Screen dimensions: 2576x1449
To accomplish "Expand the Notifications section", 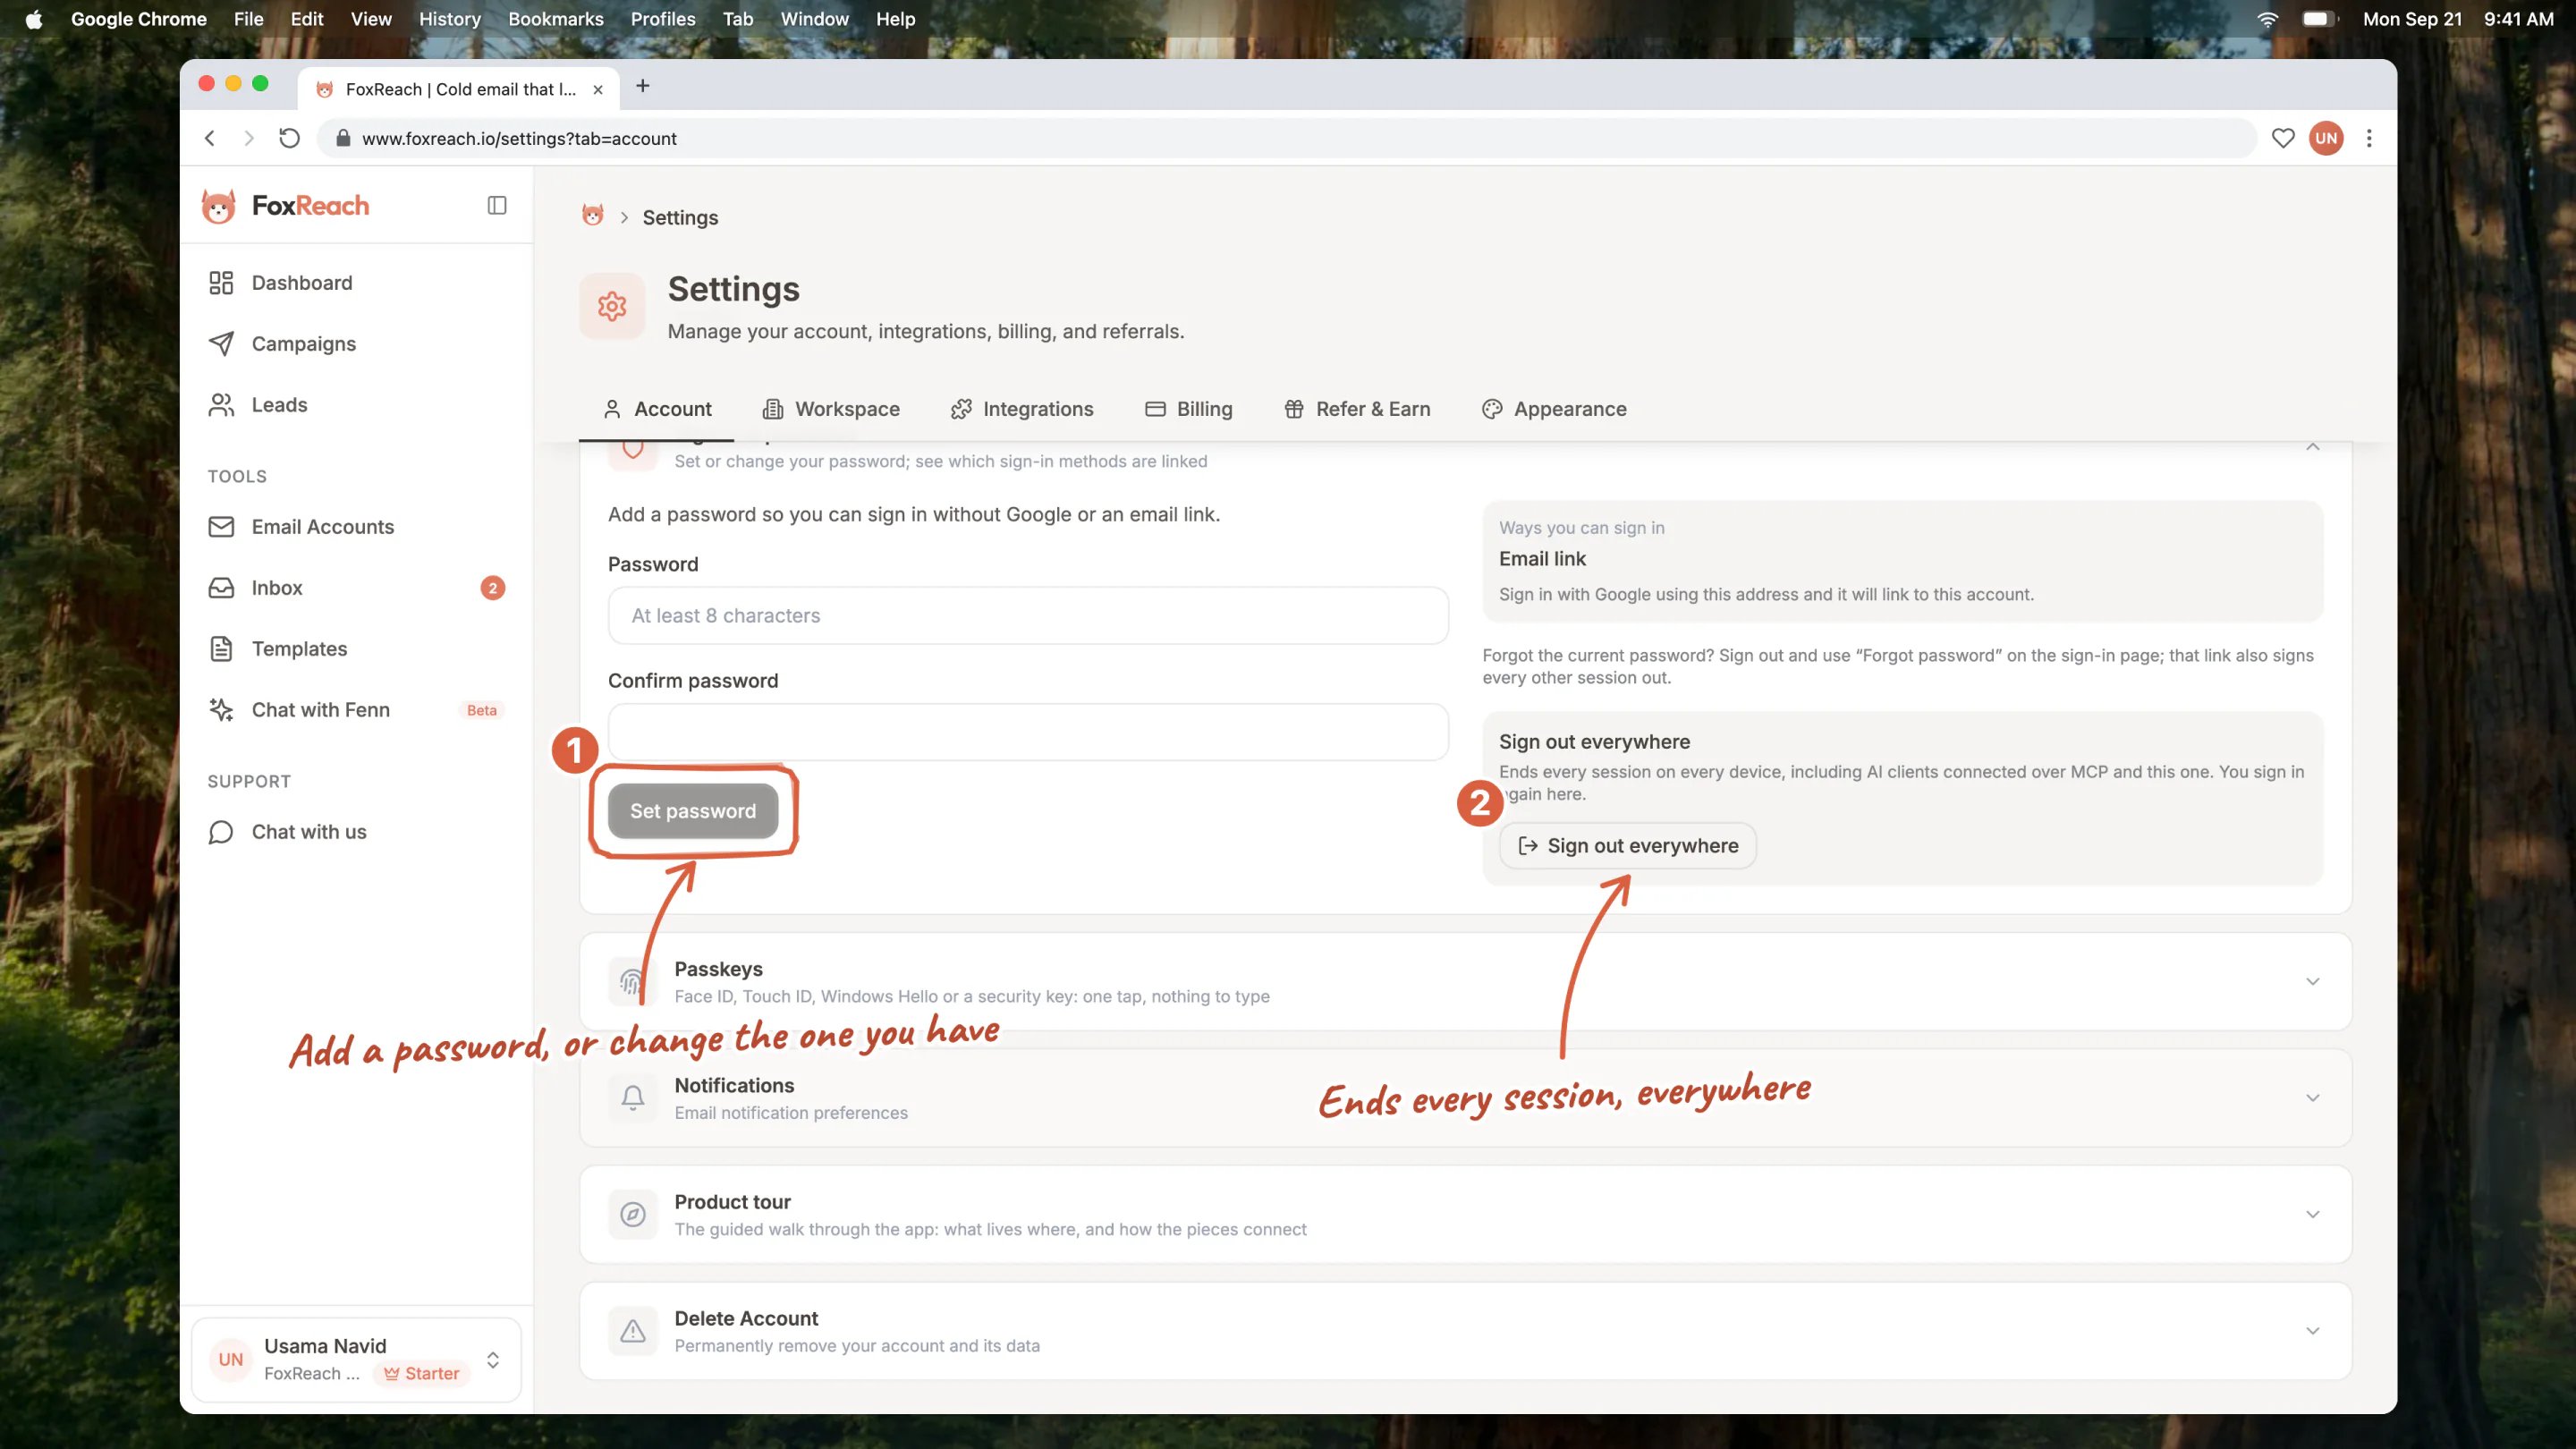I will [x=2313, y=1098].
